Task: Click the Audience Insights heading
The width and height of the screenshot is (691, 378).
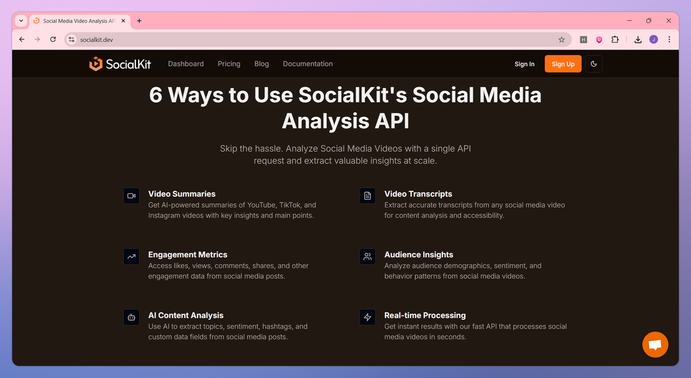Action: pos(419,254)
